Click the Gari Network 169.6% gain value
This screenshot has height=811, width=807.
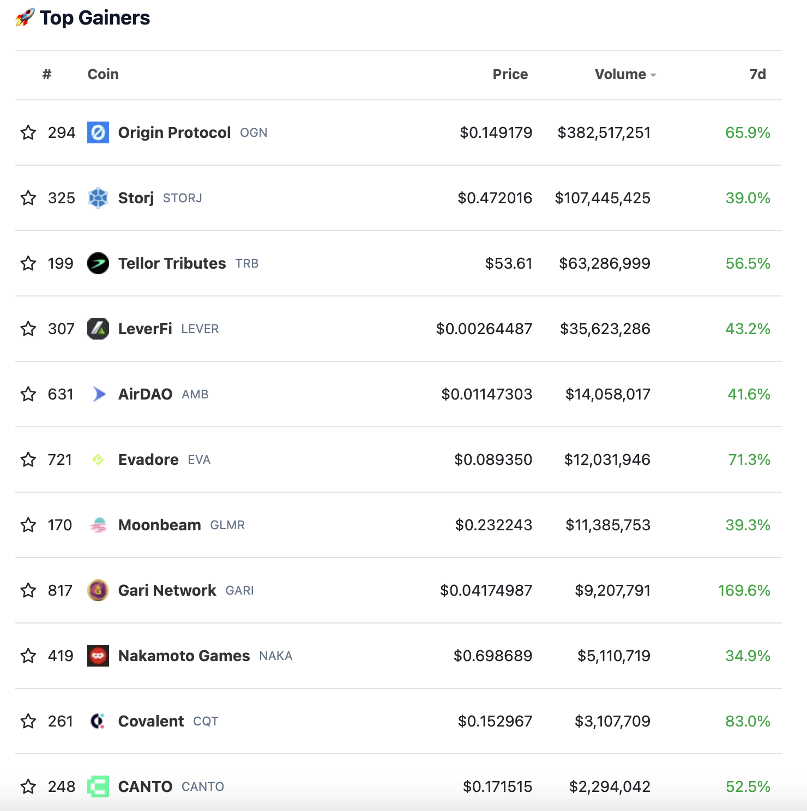point(744,590)
